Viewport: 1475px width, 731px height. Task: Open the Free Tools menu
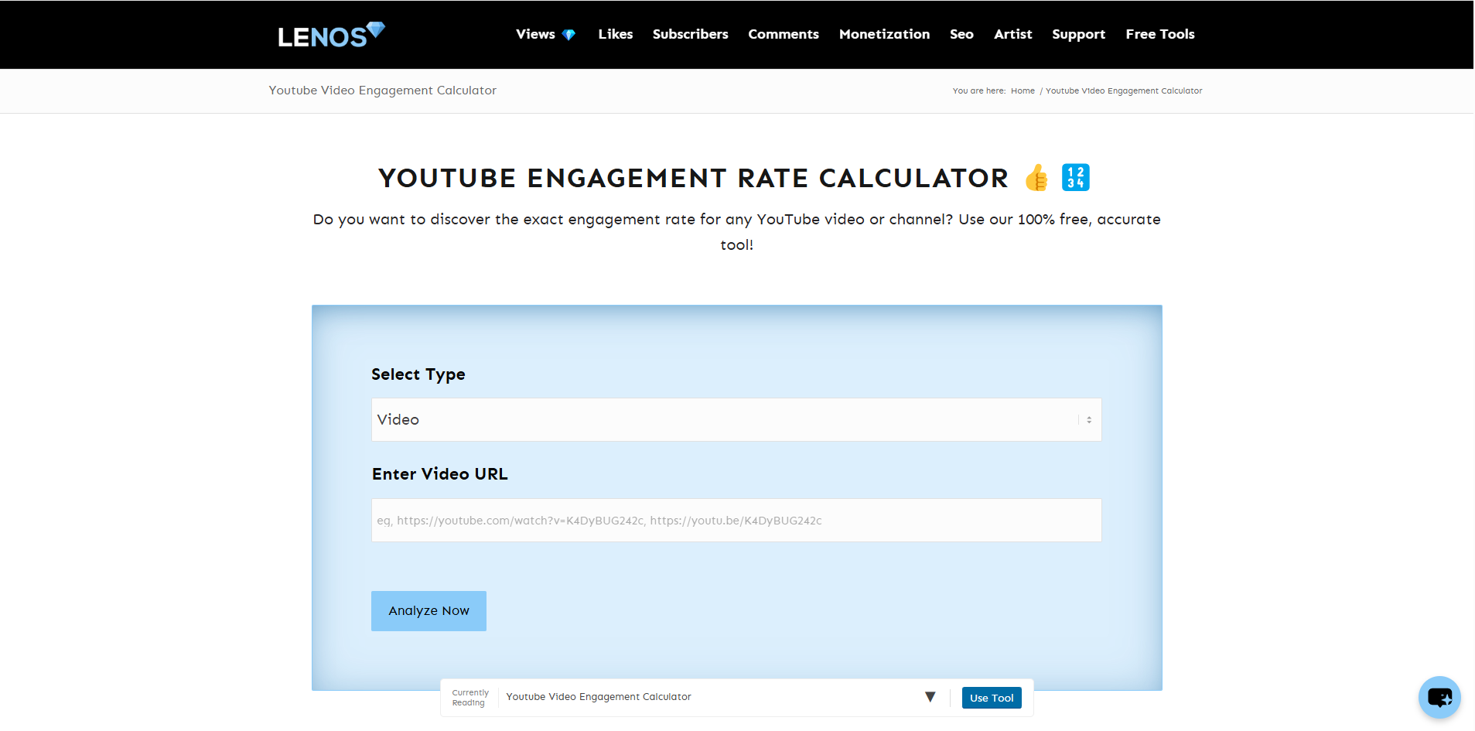1160,34
